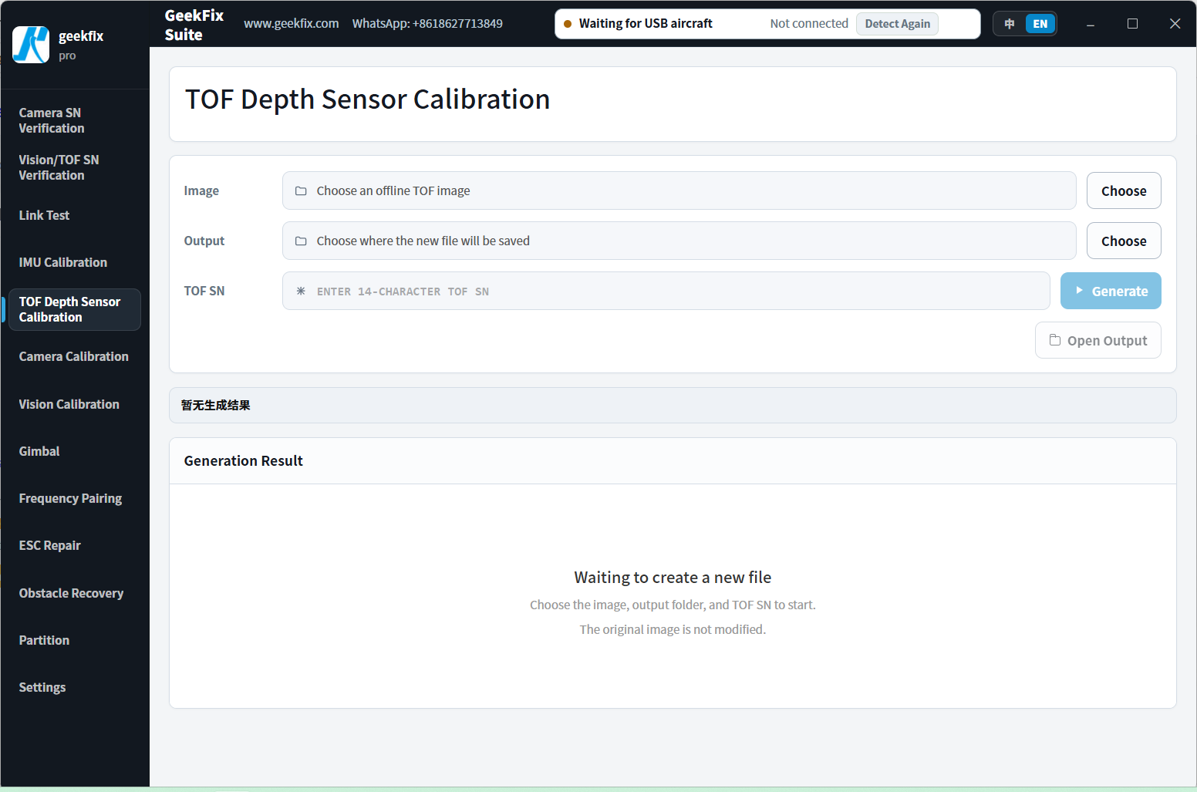Click the offline TOF image path field
Image resolution: width=1197 pixels, height=792 pixels.
[679, 191]
